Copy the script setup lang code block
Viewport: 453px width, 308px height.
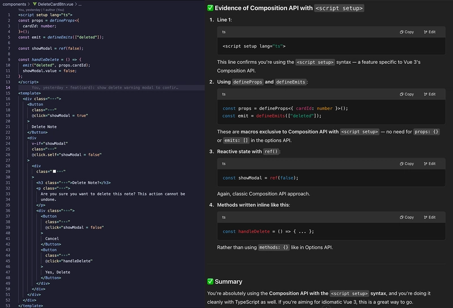407,32
